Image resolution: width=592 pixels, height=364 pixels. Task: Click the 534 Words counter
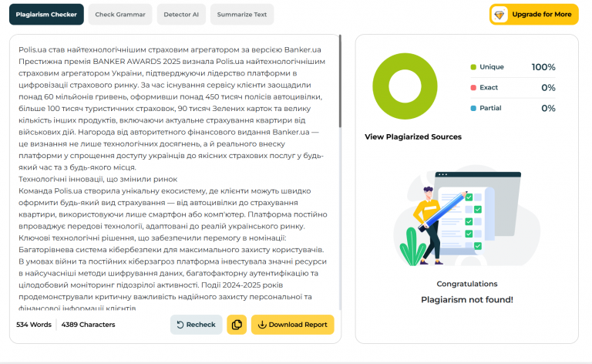34,325
